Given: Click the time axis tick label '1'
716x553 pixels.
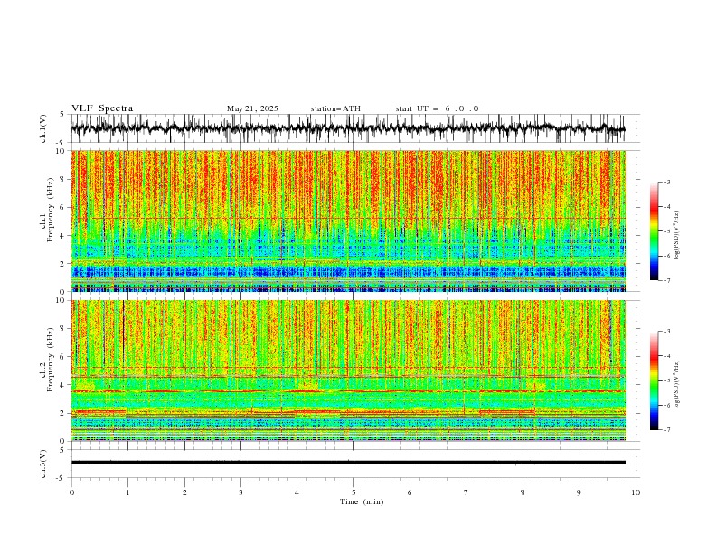Looking at the screenshot, I should click(x=127, y=492).
